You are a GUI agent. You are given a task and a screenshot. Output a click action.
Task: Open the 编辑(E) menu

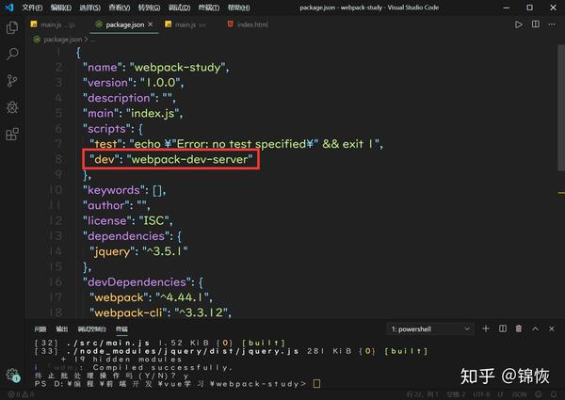(60, 8)
